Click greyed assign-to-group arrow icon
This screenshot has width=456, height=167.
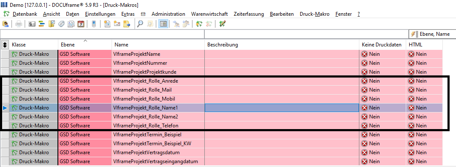(x=186, y=24)
